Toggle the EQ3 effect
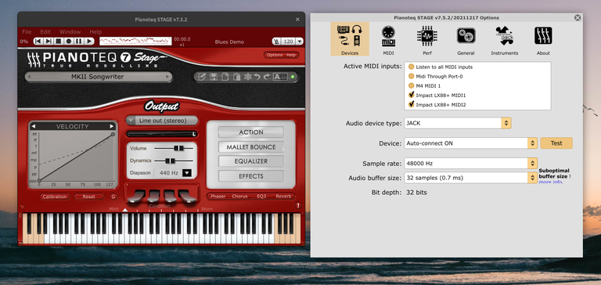Image resolution: width=601 pixels, height=285 pixels. (261, 197)
